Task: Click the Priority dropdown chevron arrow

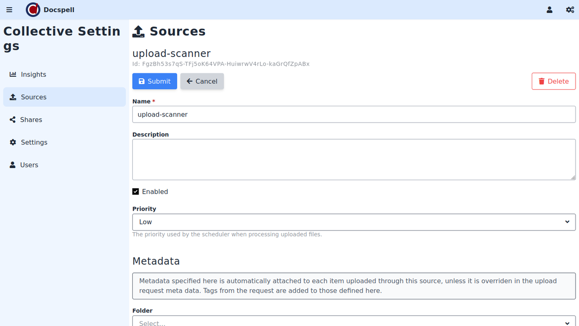Action: [x=567, y=222]
